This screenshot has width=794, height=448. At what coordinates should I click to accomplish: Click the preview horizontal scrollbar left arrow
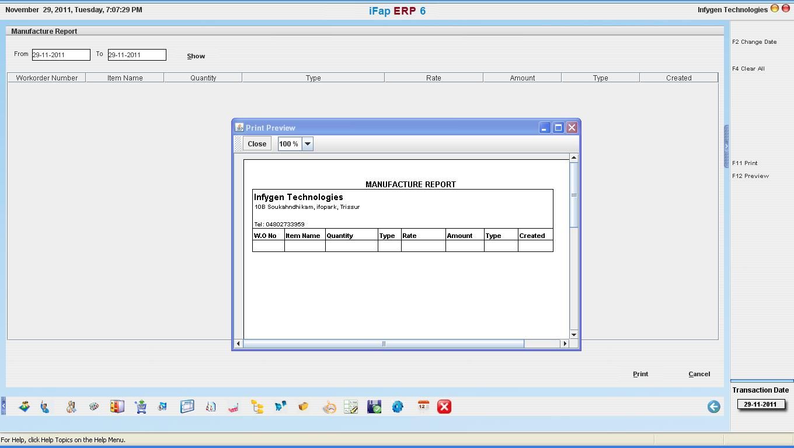point(238,344)
